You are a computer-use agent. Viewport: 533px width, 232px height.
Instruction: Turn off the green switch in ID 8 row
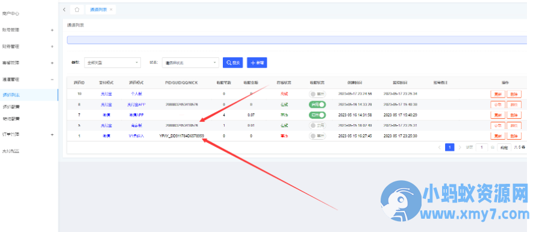pos(317,104)
